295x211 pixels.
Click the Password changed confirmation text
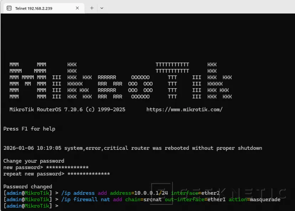(28, 186)
